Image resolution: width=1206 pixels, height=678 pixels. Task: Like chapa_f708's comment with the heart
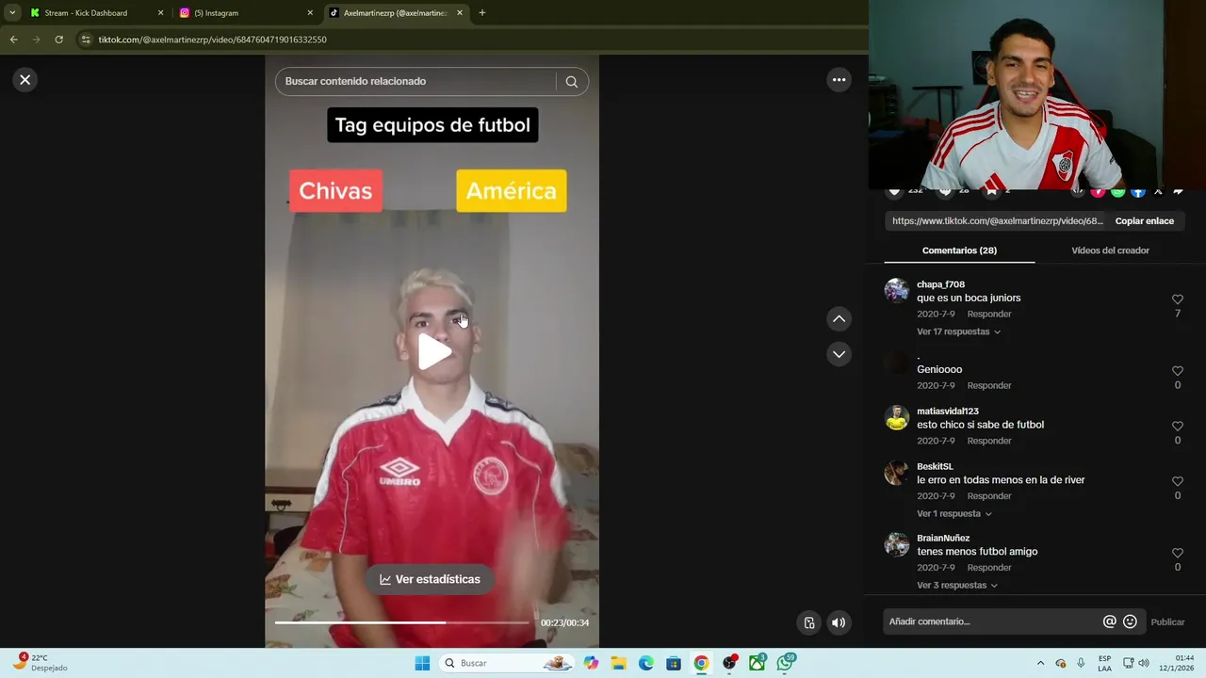click(1177, 299)
